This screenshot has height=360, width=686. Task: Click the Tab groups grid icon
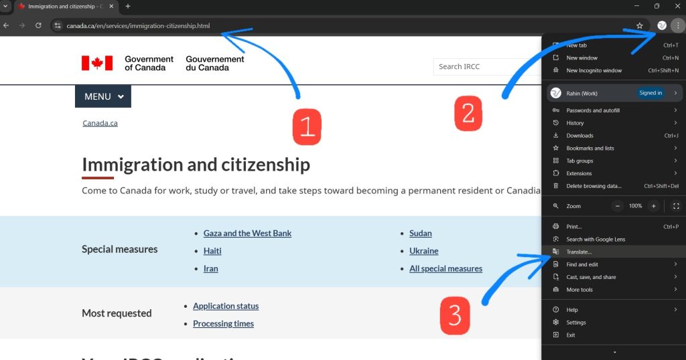coord(555,161)
